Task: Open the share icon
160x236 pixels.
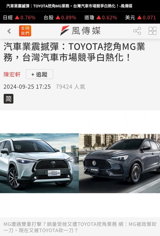Action: point(137,31)
